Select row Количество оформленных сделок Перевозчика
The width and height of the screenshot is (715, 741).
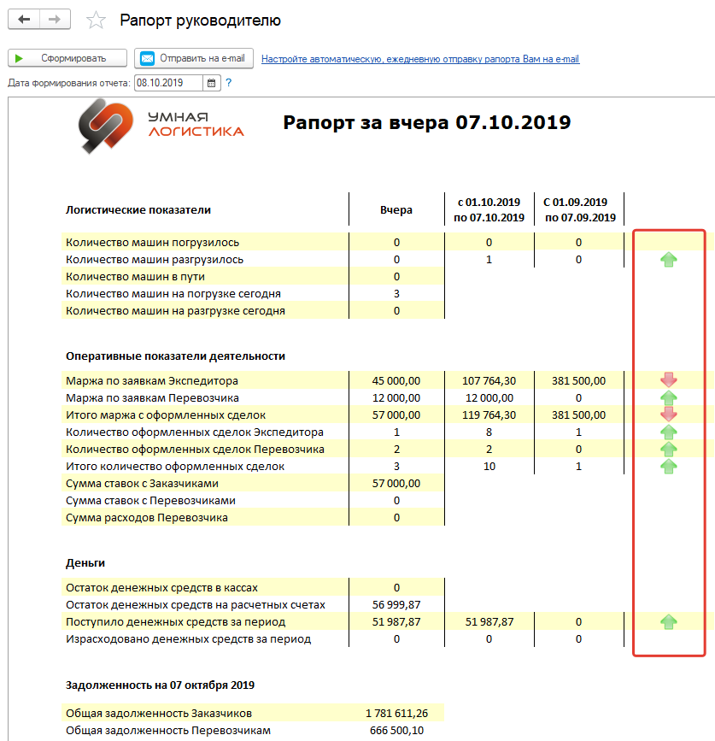click(195, 449)
